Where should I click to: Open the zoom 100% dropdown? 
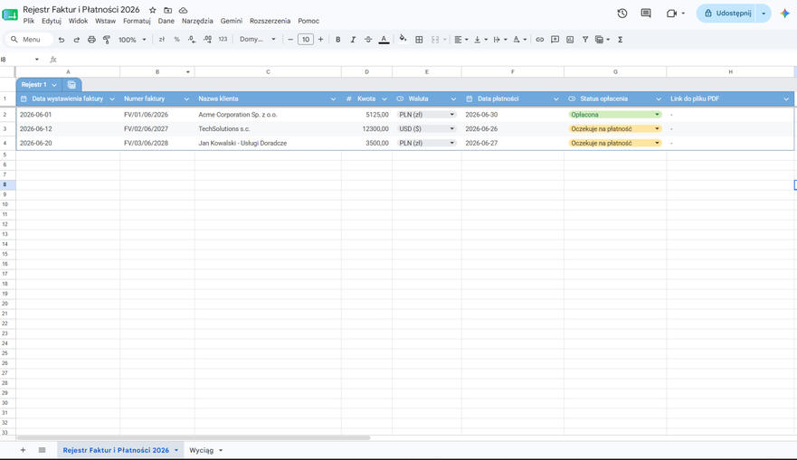(132, 40)
